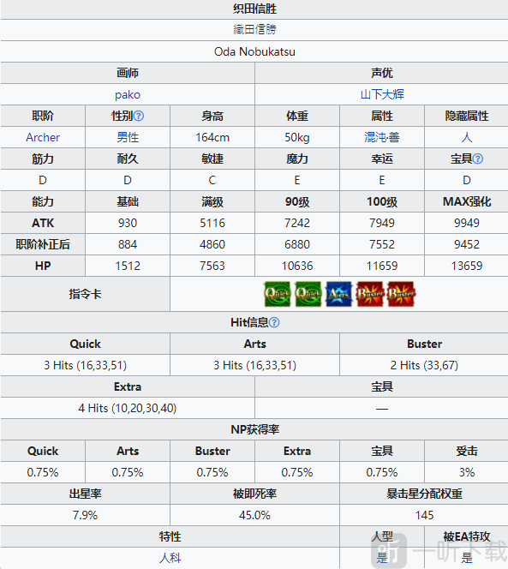Select MAX強化 ATK value 9949

[x=467, y=223]
